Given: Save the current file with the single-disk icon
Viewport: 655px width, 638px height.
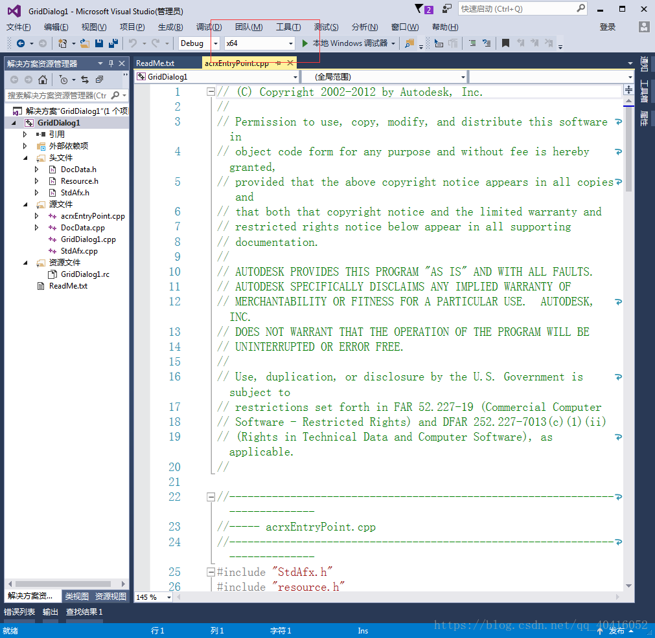Looking at the screenshot, I should click(99, 43).
